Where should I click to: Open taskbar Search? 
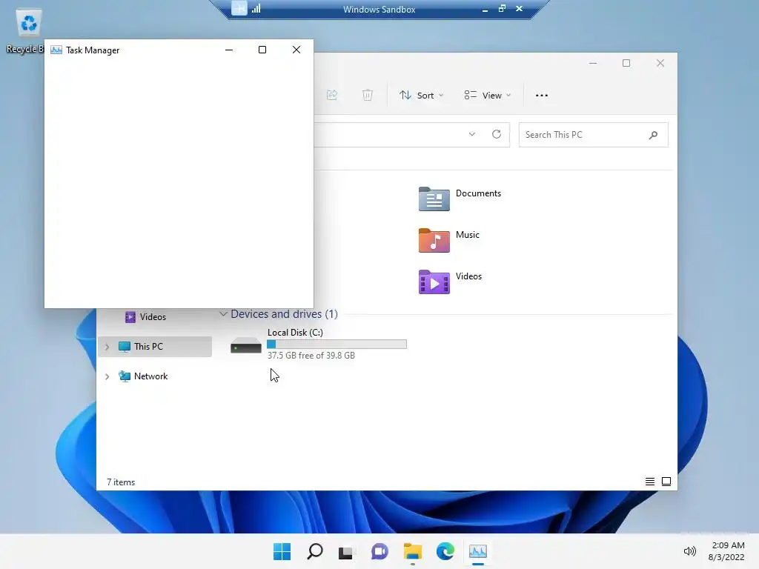[314, 551]
